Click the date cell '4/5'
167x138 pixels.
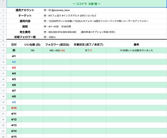(14, 79)
